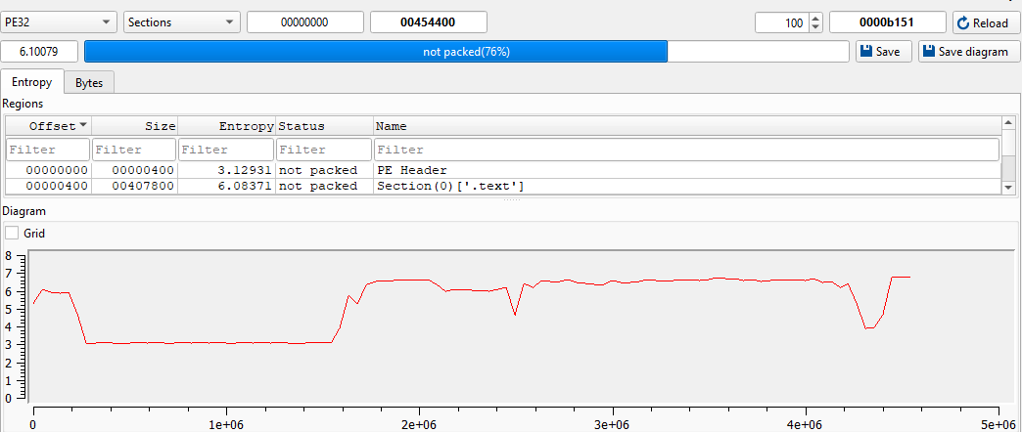
Task: Expand the Sections dropdown
Action: (x=182, y=22)
